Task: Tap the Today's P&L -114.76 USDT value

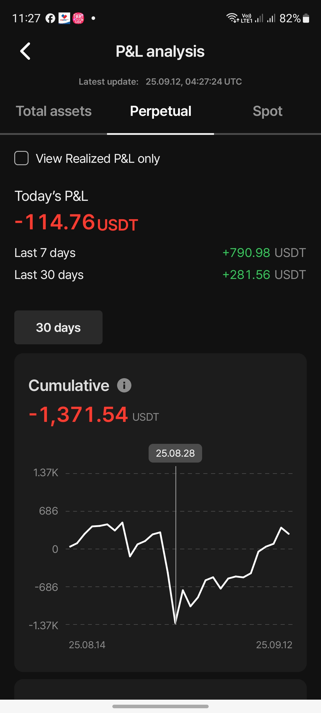Action: pos(76,222)
